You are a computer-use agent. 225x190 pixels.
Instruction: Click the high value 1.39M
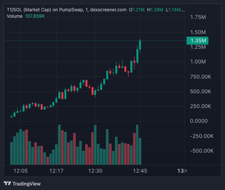pyautogui.click(x=157, y=10)
